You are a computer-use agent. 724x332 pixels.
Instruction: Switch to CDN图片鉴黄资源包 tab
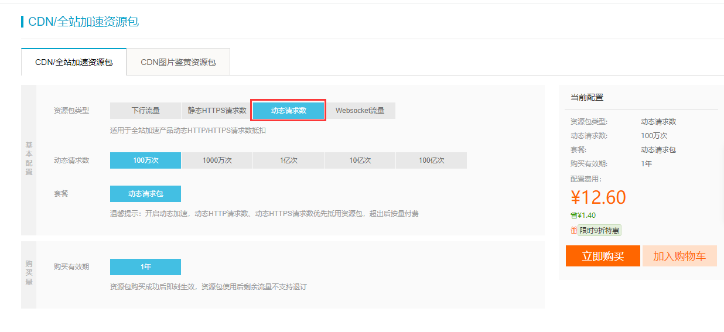(178, 62)
